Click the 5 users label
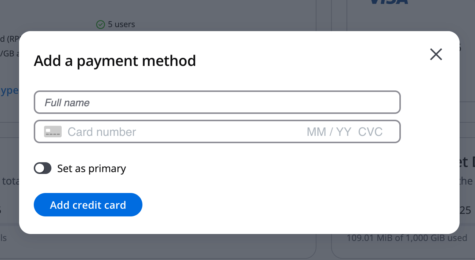The height and width of the screenshot is (260, 475). (x=121, y=24)
